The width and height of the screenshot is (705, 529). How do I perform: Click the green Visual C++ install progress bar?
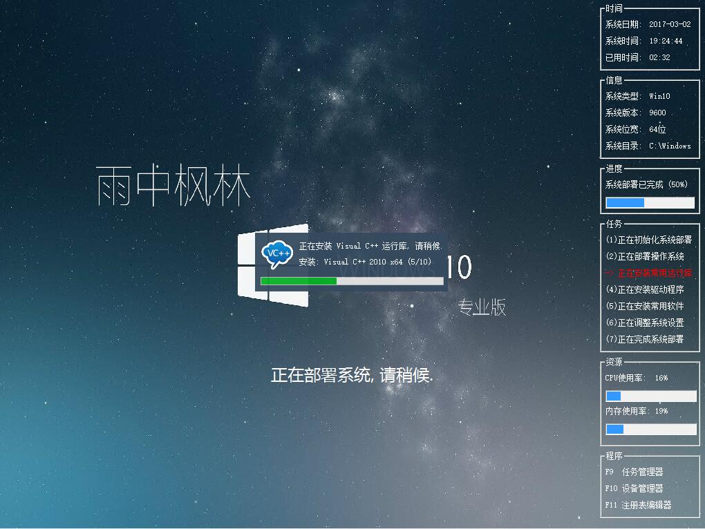(352, 281)
